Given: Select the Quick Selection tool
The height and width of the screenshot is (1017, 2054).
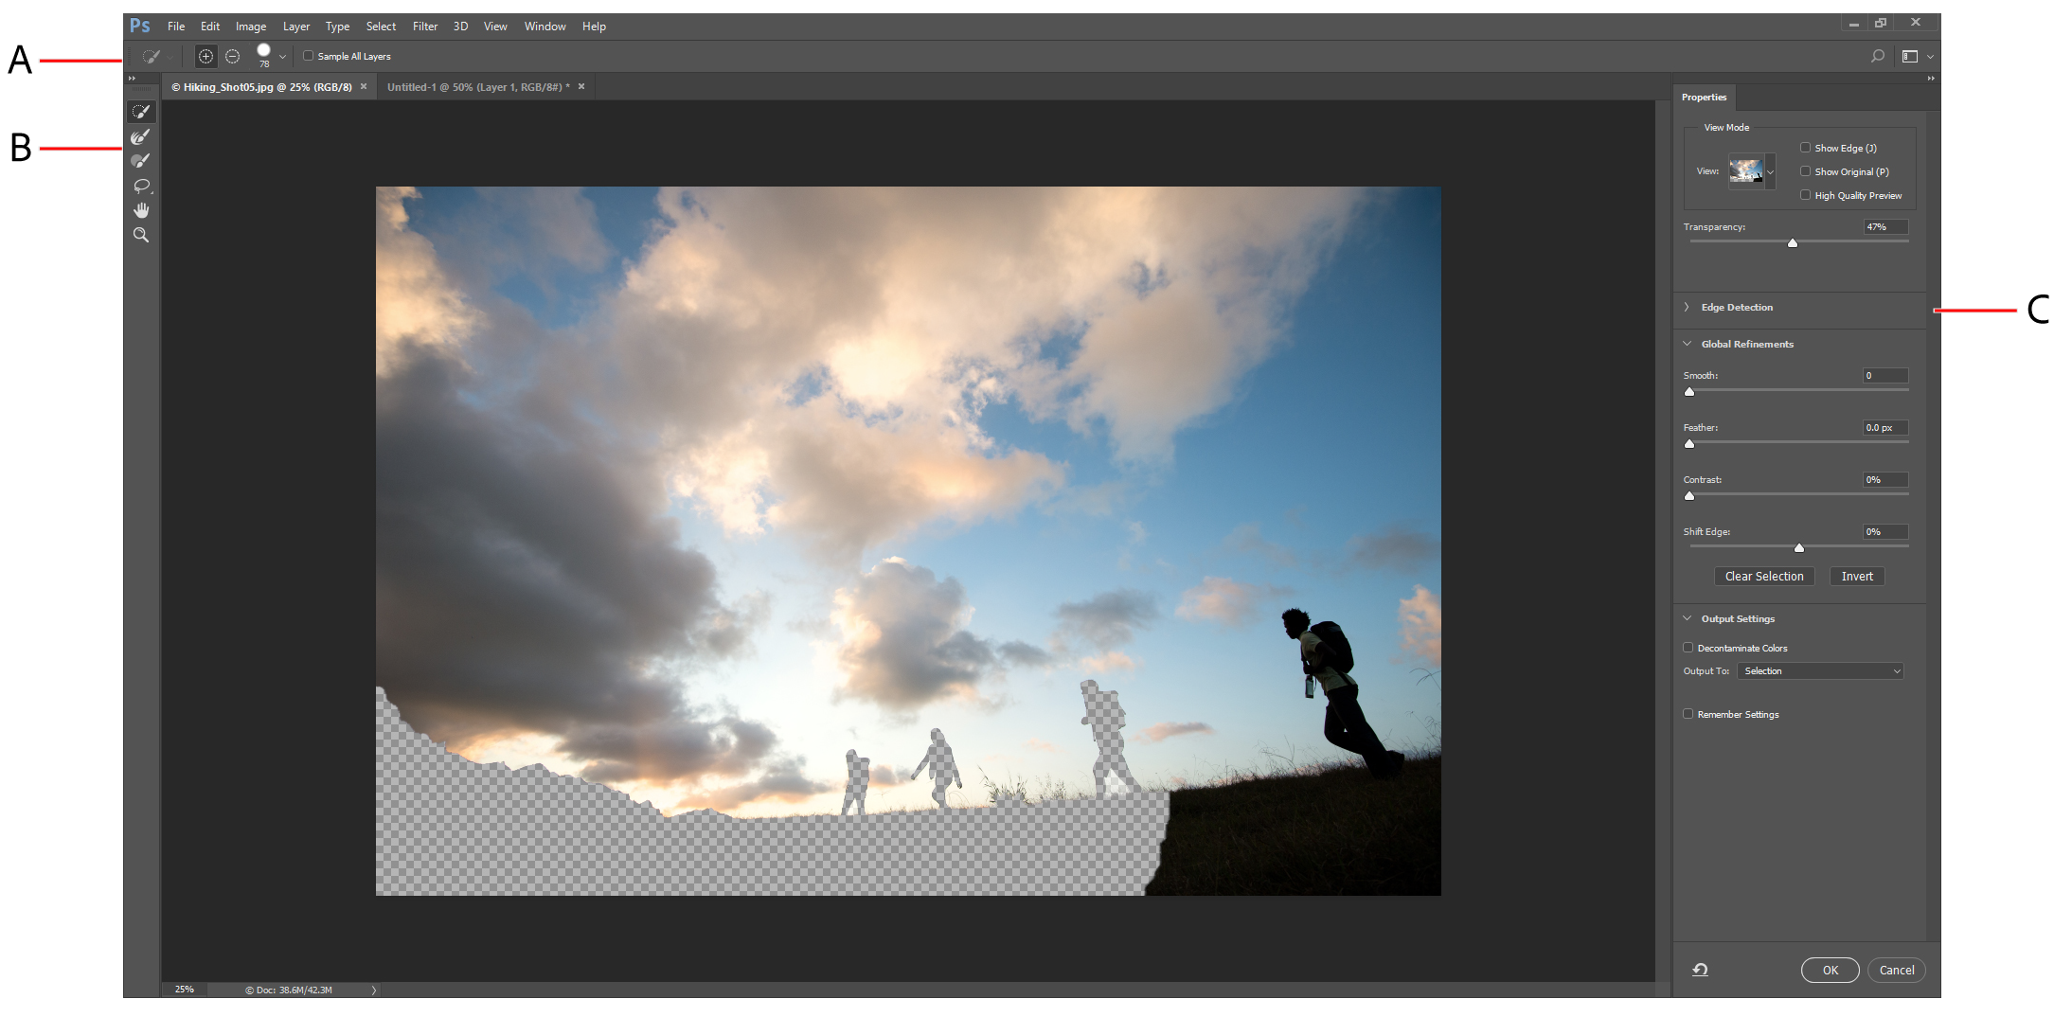Looking at the screenshot, I should pos(141,112).
